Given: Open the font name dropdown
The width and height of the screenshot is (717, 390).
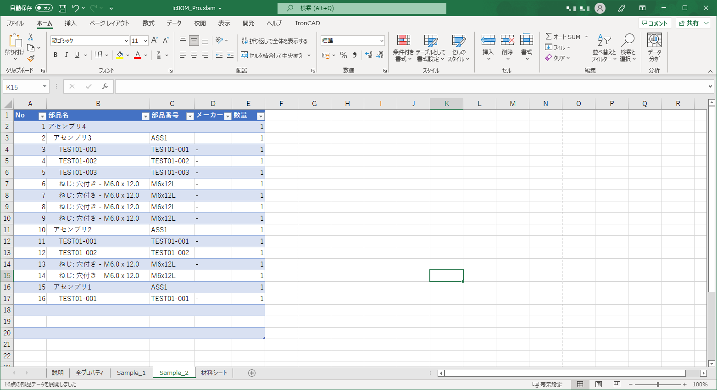Looking at the screenshot, I should (126, 41).
